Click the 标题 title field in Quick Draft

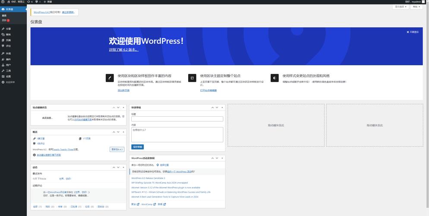click(x=177, y=119)
